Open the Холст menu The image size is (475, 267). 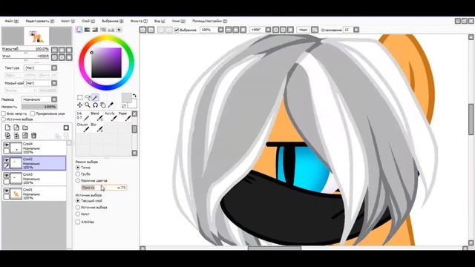click(x=68, y=22)
